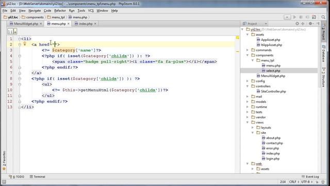330x186 pixels.
Task: Expand the runtime folder
Action: point(247,107)
